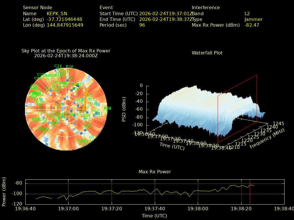The image size is (294, 220).
Task: Select the R06 satellite marker
Action: [x=86, y=115]
